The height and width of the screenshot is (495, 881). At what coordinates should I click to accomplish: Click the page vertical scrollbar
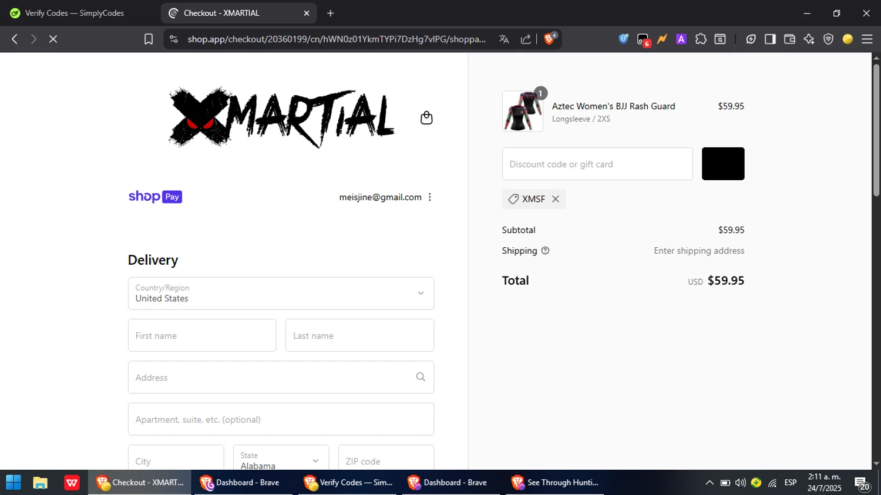pos(876,129)
